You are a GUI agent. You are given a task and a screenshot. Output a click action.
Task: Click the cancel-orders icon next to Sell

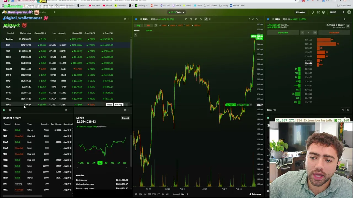click(156, 26)
